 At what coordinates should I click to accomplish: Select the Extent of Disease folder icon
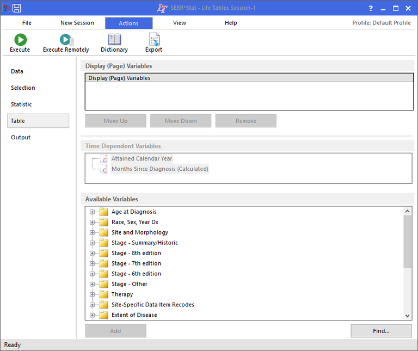(x=103, y=315)
